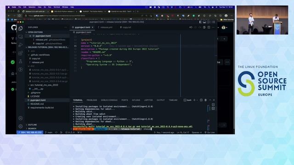Click Go Live in the status bar
Screen dimensions: 294x165
point(209,132)
